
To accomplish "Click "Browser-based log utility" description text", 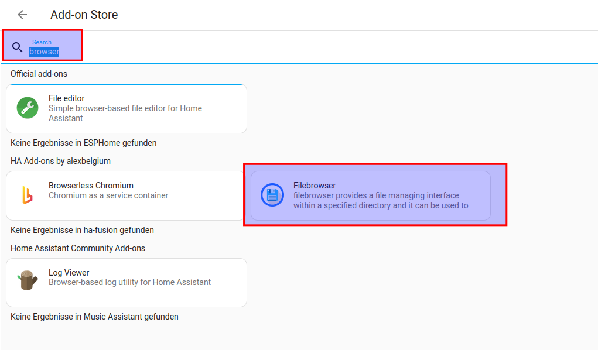I will coord(129,282).
